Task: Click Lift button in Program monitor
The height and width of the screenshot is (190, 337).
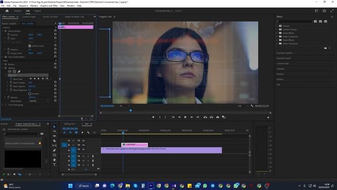Action: click(205, 117)
